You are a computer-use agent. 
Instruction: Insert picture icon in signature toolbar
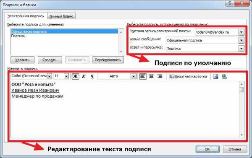(216, 77)
